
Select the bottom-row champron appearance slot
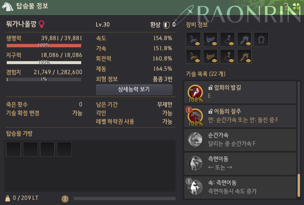[244, 56]
